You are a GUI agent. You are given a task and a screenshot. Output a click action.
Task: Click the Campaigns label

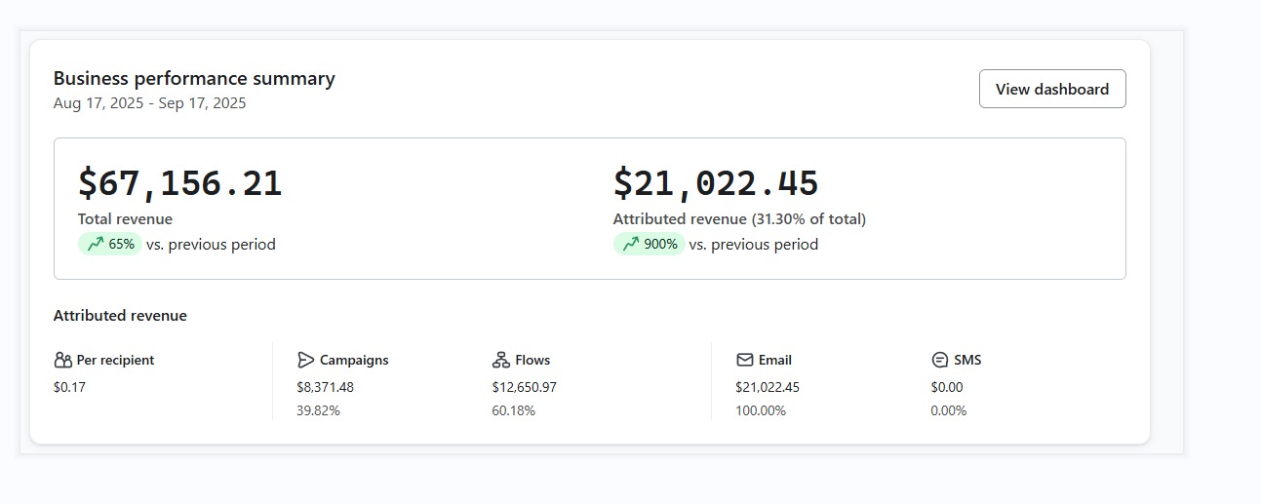pyautogui.click(x=354, y=360)
